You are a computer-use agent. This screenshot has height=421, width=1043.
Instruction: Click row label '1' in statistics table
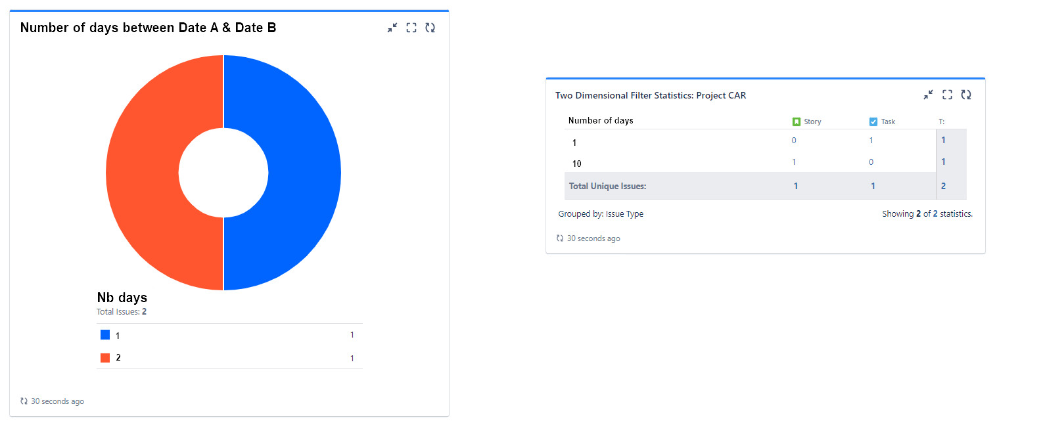(574, 143)
